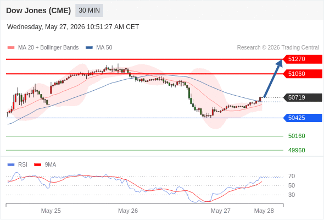324x220 pixels.
Task: Click the May 27 date label
Action: point(220,211)
